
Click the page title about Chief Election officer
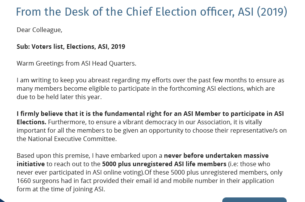point(151,12)
